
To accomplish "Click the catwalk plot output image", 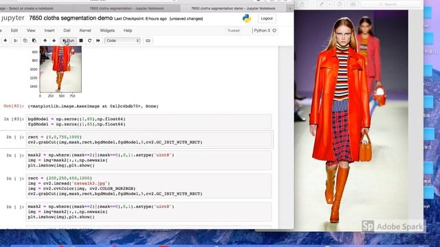I will 60,69.
